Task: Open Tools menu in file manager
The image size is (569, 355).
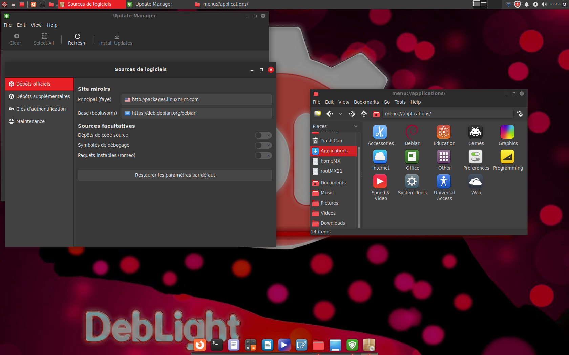Action: click(x=400, y=102)
